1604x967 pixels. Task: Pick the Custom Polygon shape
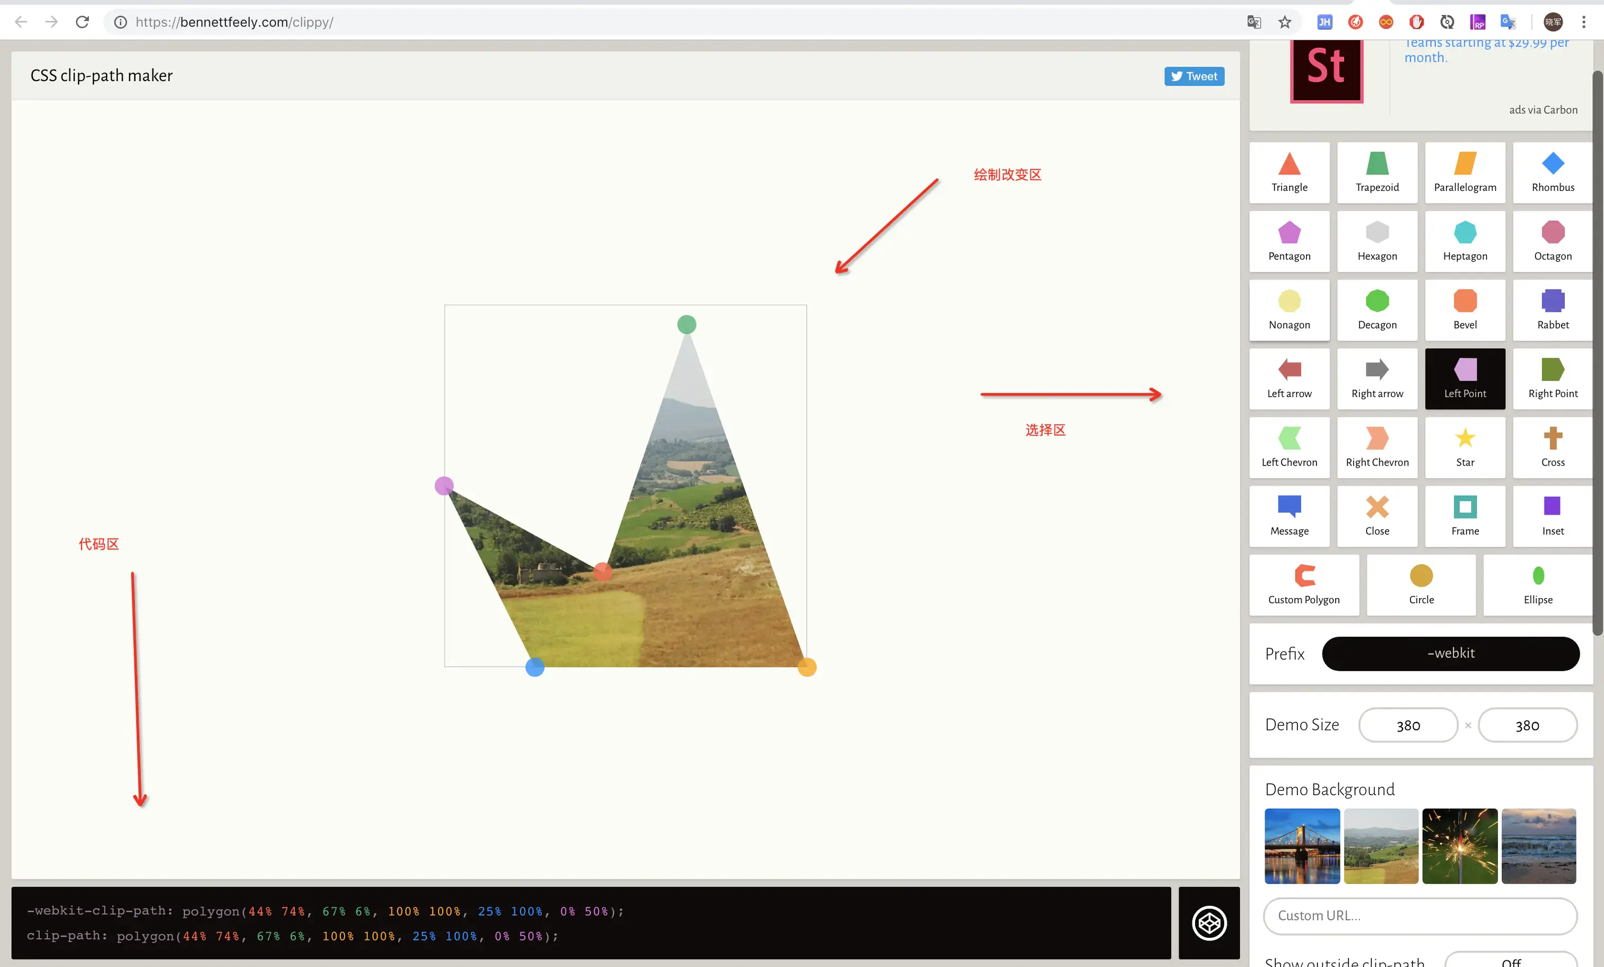[x=1303, y=584]
